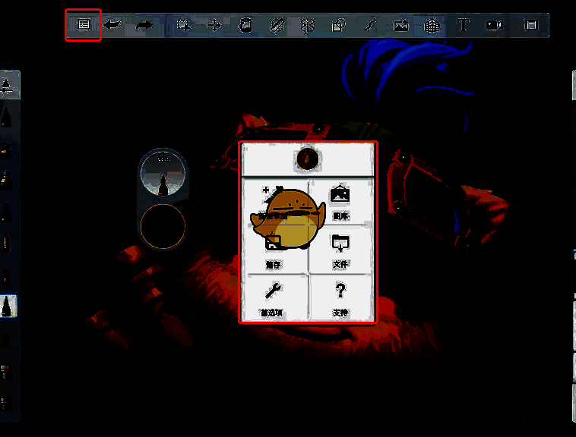Open the black color puck circle

163,227
